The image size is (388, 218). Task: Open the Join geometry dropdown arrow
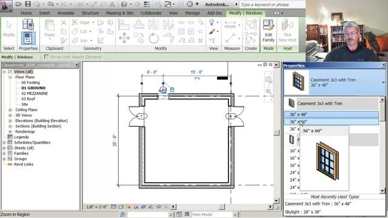pos(92,41)
